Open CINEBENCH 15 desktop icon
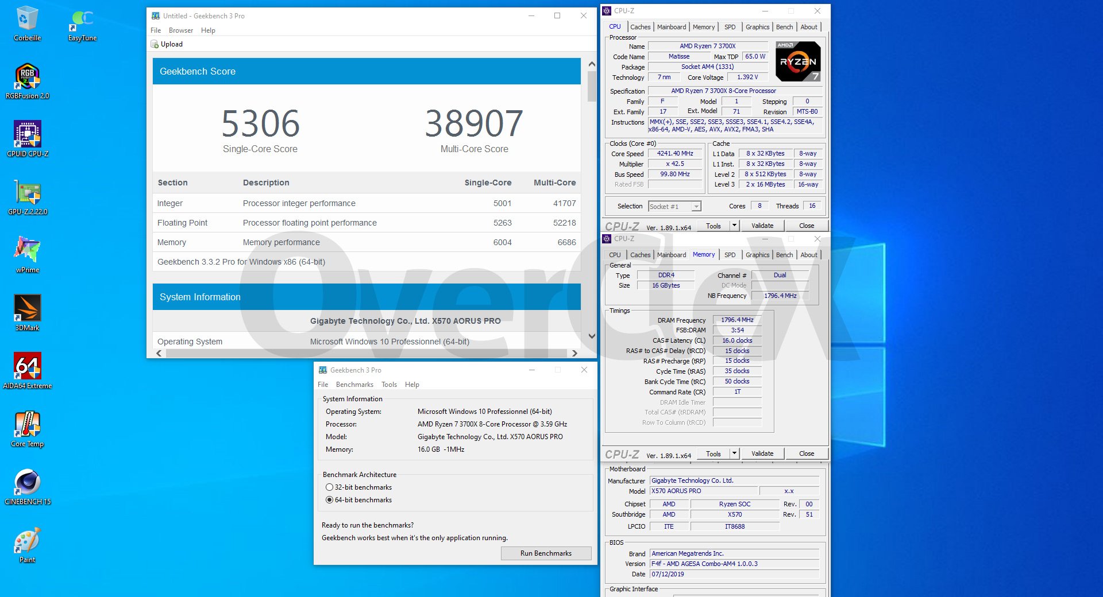 click(27, 486)
